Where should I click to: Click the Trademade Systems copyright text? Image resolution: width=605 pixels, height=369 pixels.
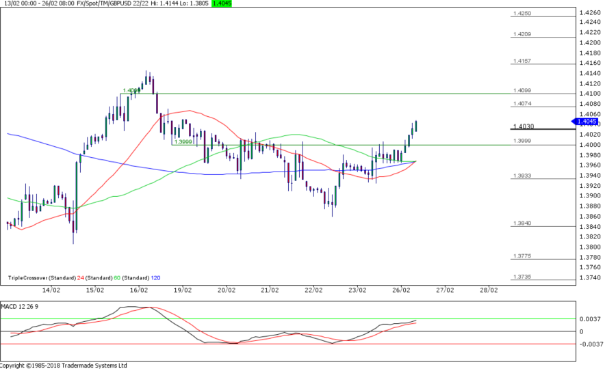(x=64, y=365)
